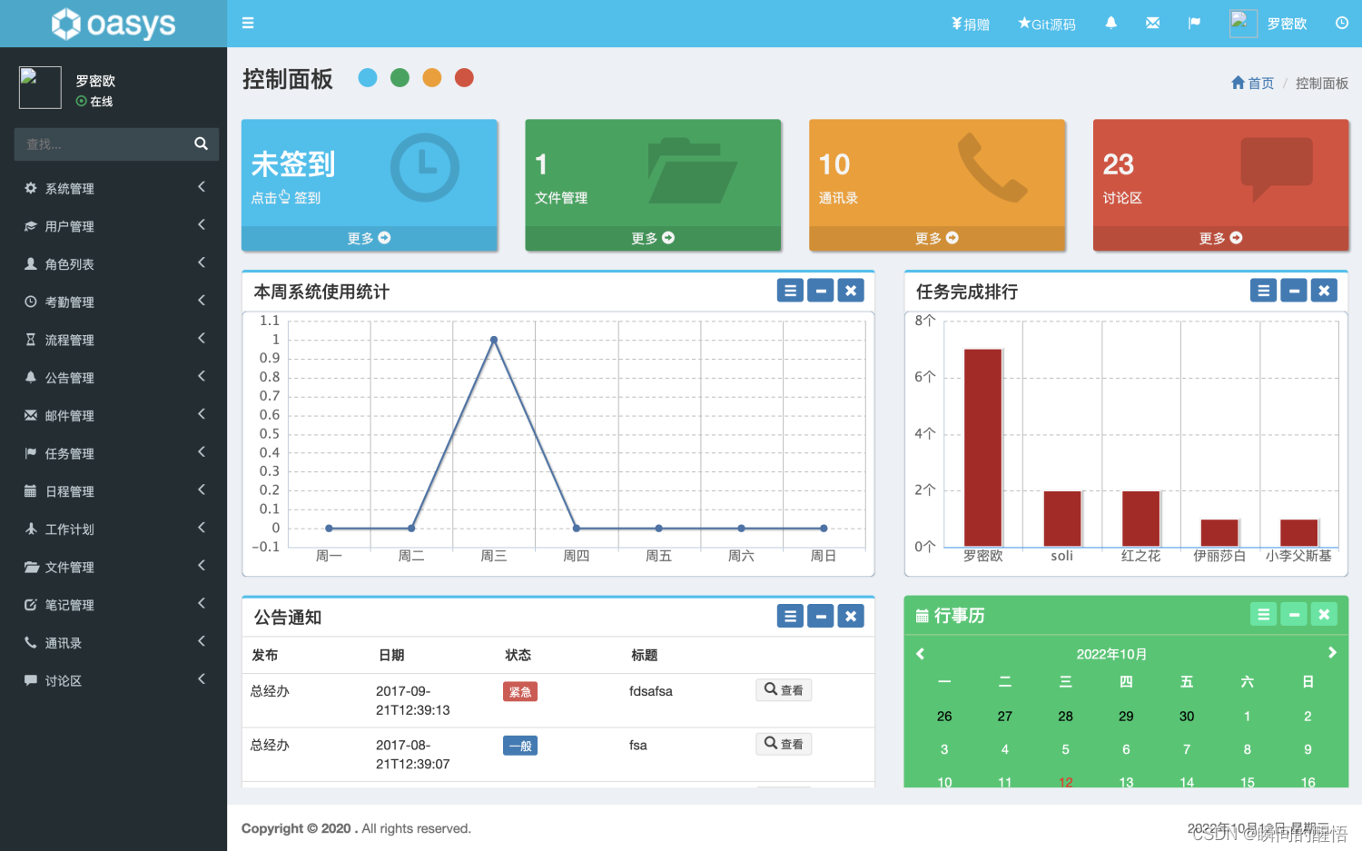
Task: Open 更多 link on the 文件管理 card
Action: 653,238
